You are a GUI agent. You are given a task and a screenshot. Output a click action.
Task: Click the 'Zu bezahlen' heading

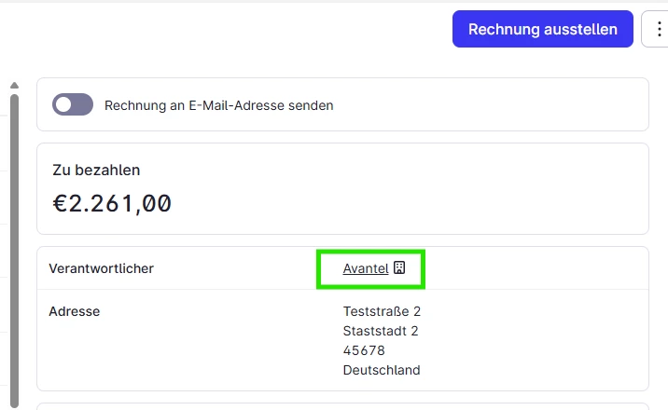click(x=96, y=171)
